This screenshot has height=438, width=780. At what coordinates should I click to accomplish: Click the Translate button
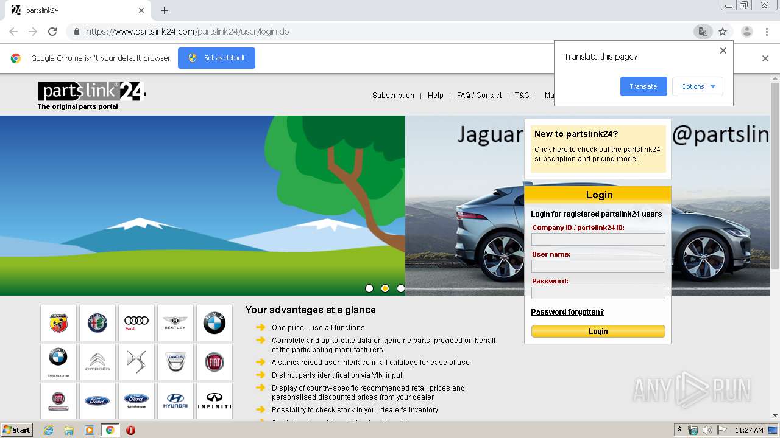(643, 86)
